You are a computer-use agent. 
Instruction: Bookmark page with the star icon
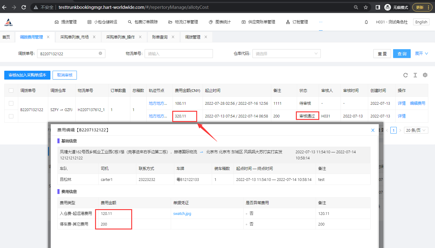click(x=366, y=7)
